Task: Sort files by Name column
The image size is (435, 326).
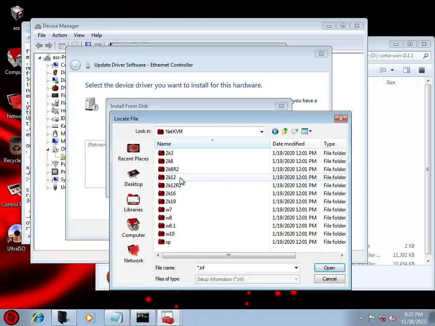Action: pyautogui.click(x=212, y=144)
